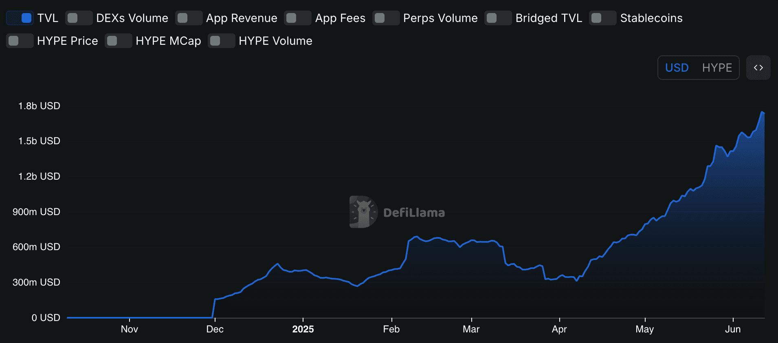Click the Jun label on x-axis
Screen dimensions: 778x343
[x=732, y=329]
